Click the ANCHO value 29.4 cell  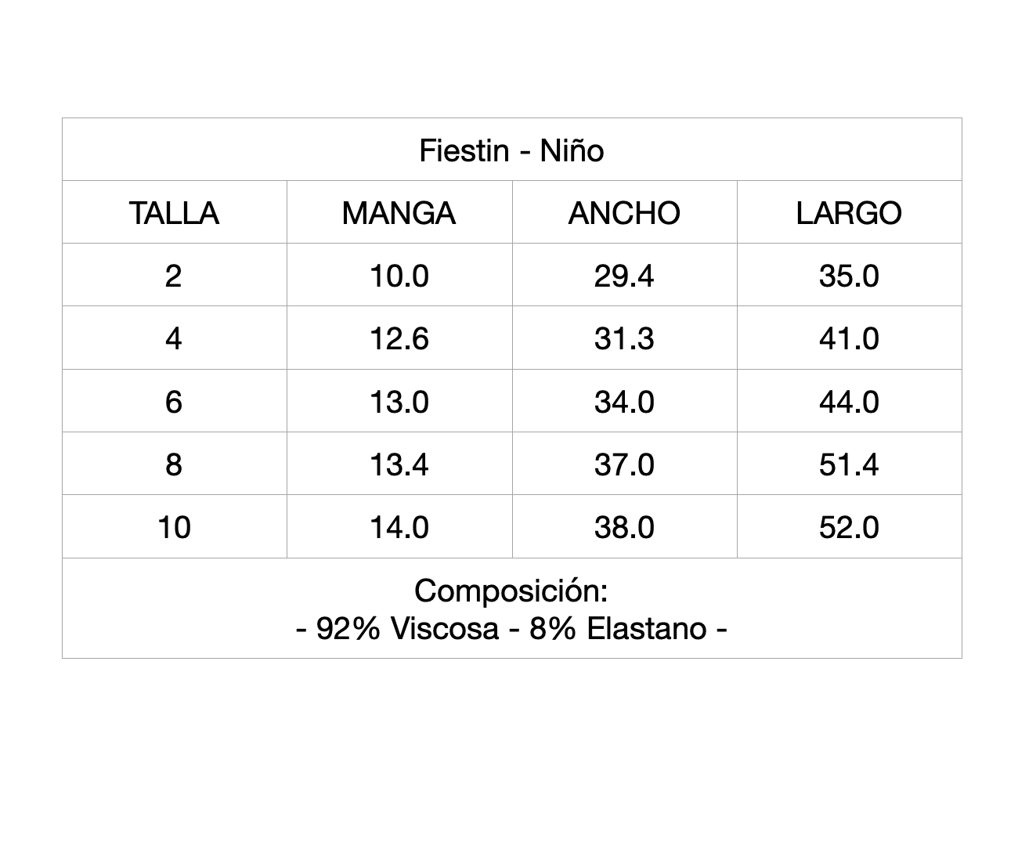tap(624, 276)
